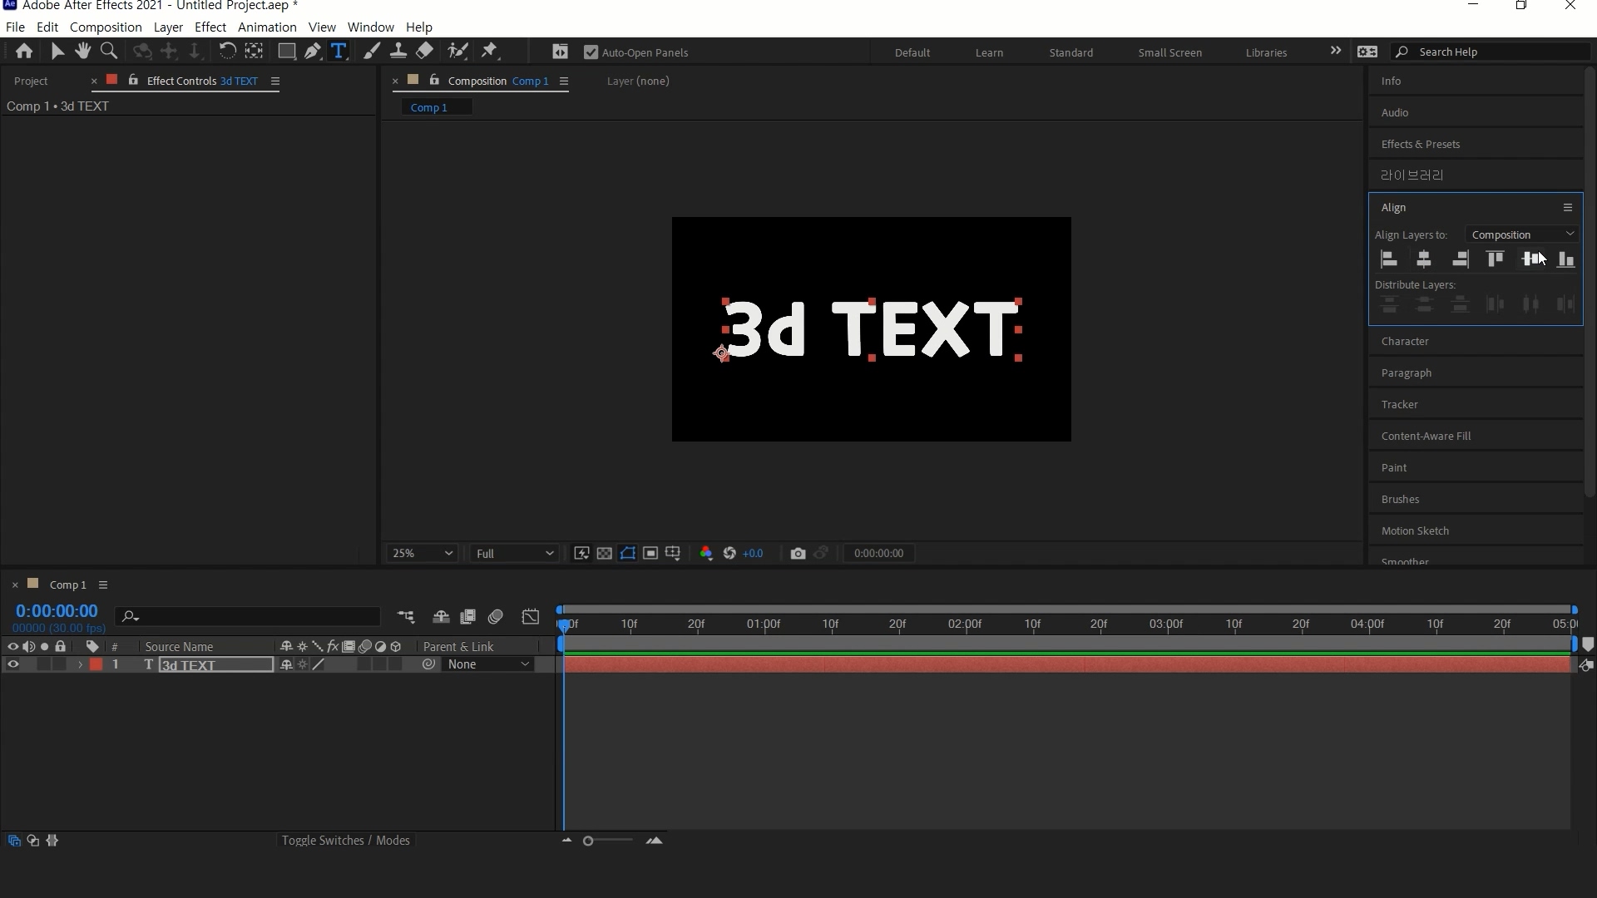Take snapshot with camera icon
The width and height of the screenshot is (1597, 898).
pos(798,554)
